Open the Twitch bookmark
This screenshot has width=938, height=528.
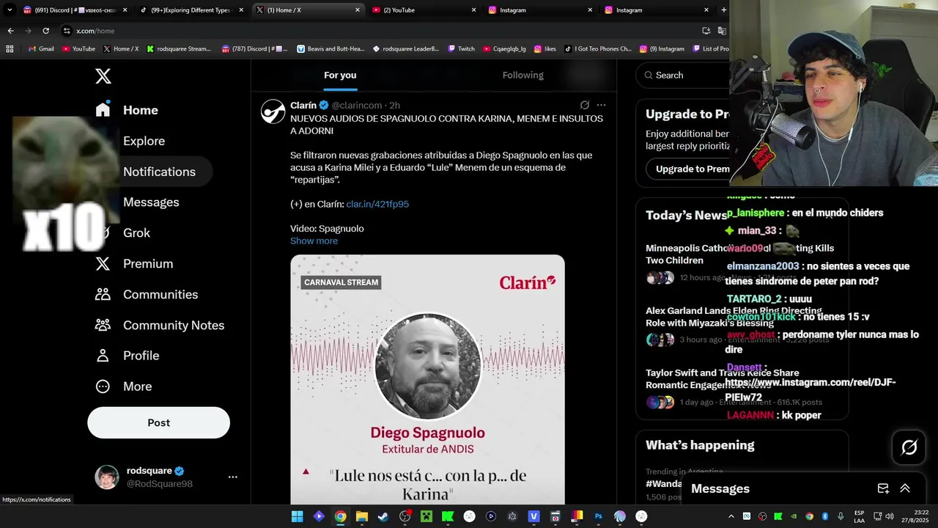461,49
